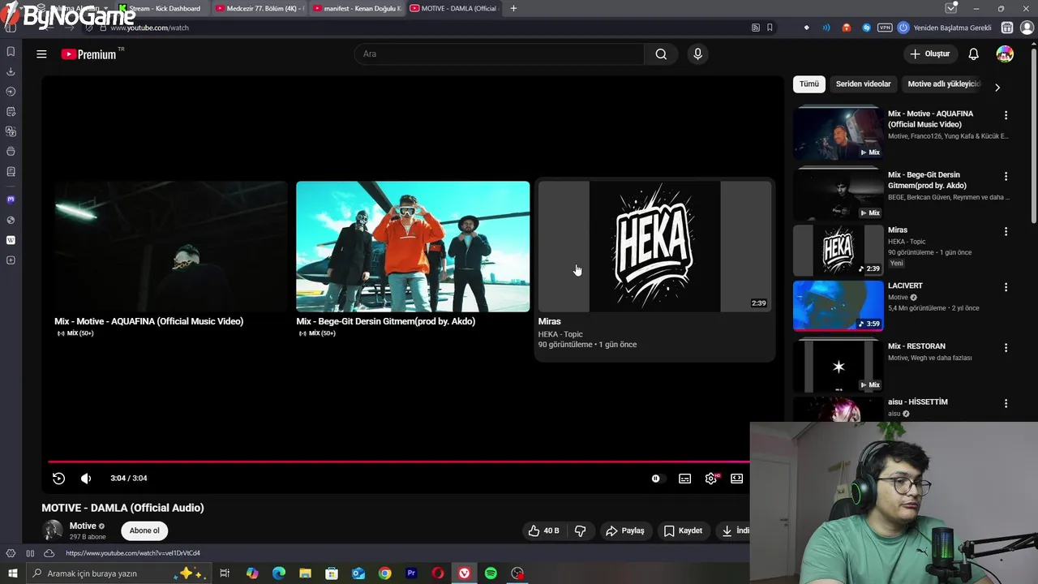Open Adobe Premiere from the taskbar
Image resolution: width=1038 pixels, height=584 pixels.
[x=411, y=573]
